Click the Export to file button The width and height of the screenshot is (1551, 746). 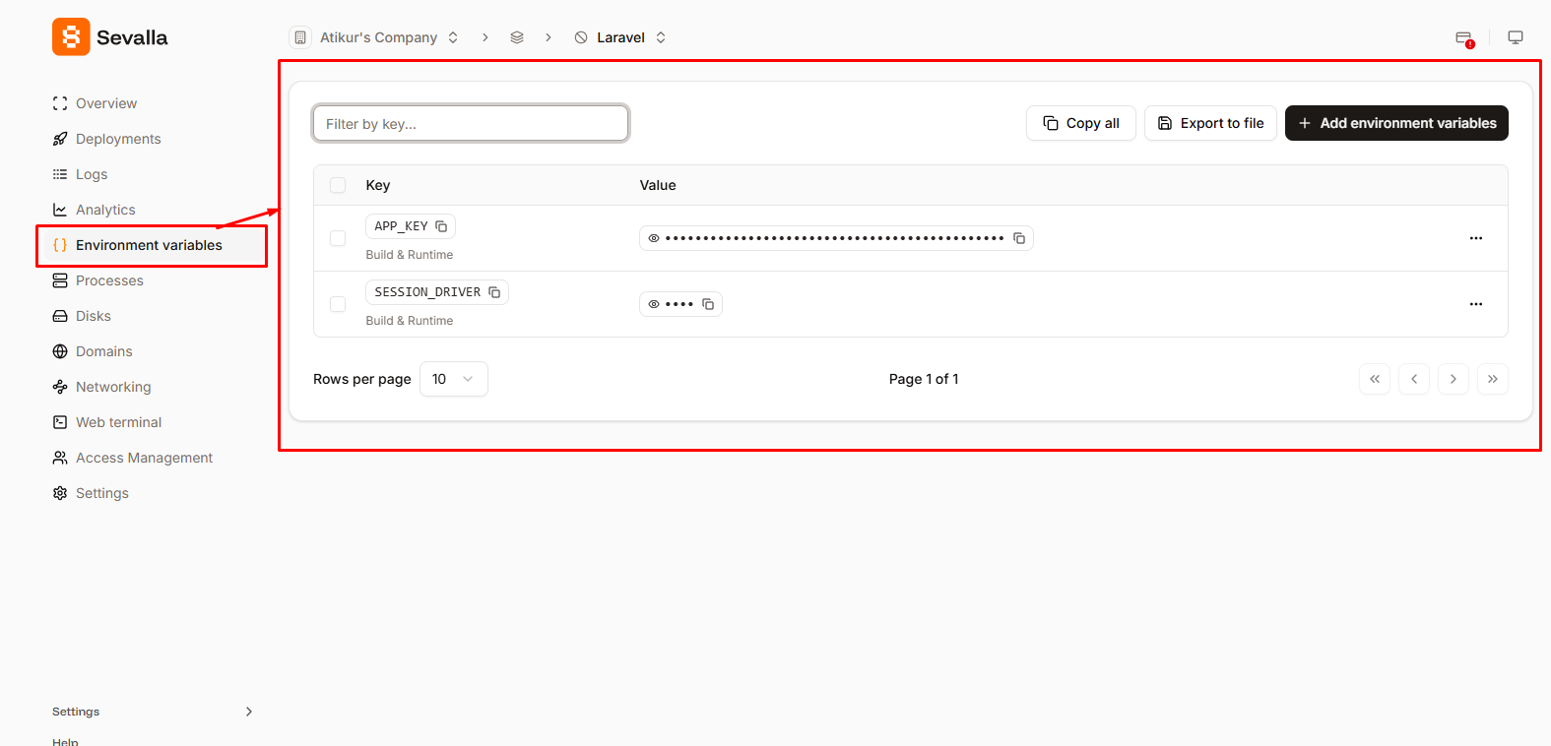coord(1210,123)
